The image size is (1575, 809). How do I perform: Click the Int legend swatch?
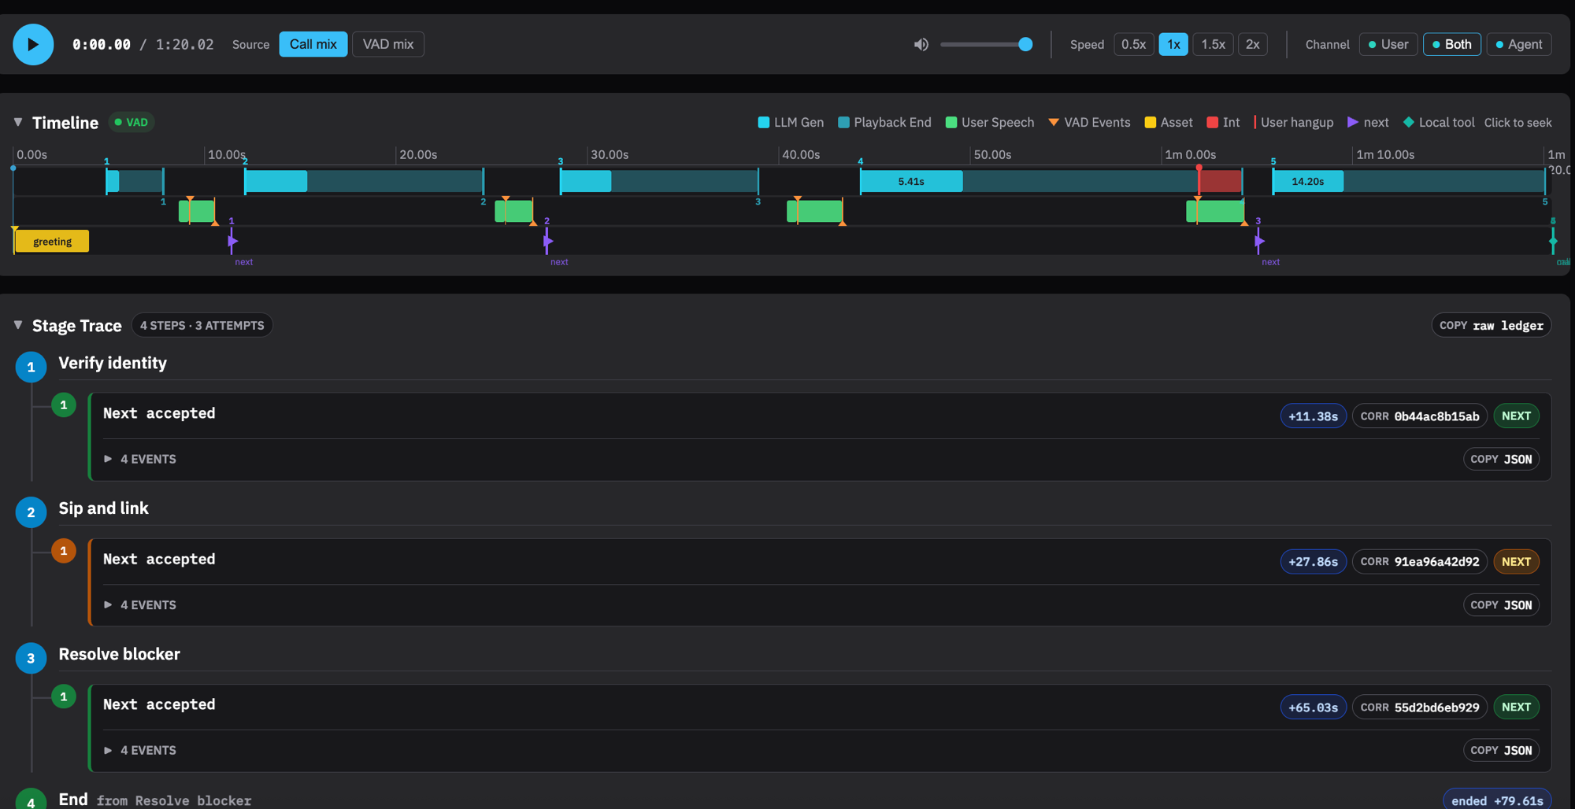coord(1212,122)
